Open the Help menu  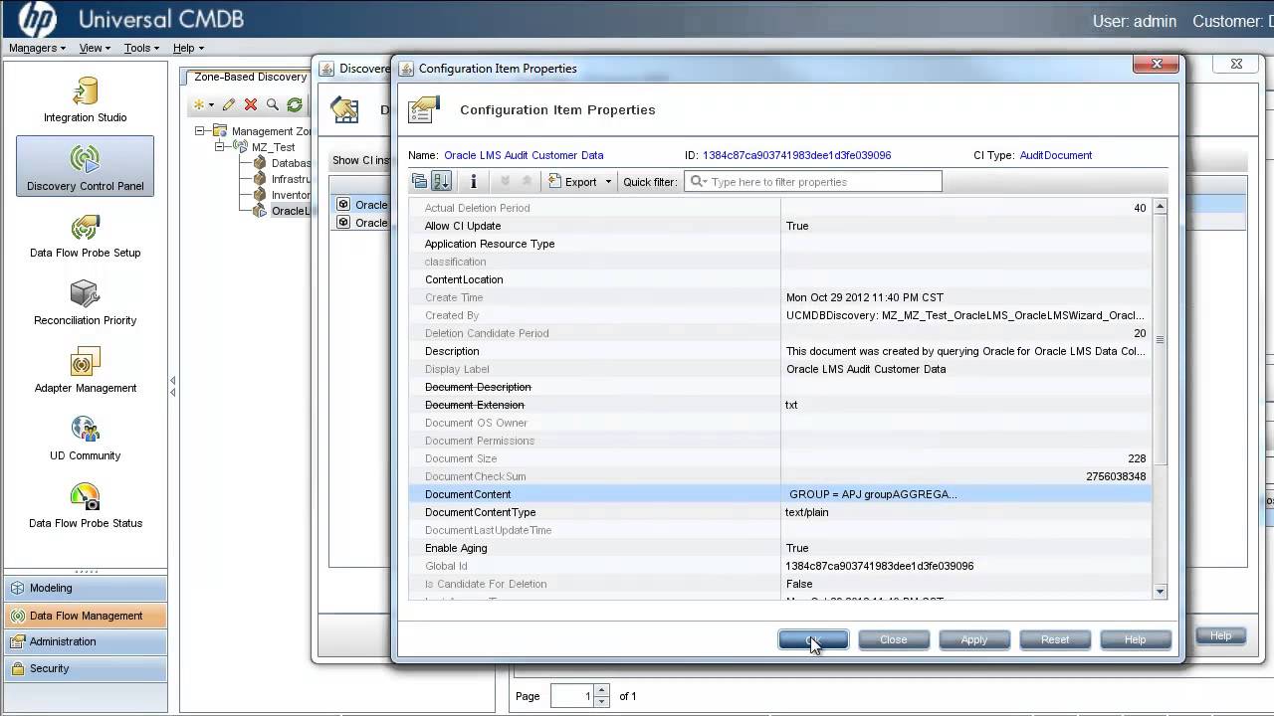pyautogui.click(x=188, y=48)
